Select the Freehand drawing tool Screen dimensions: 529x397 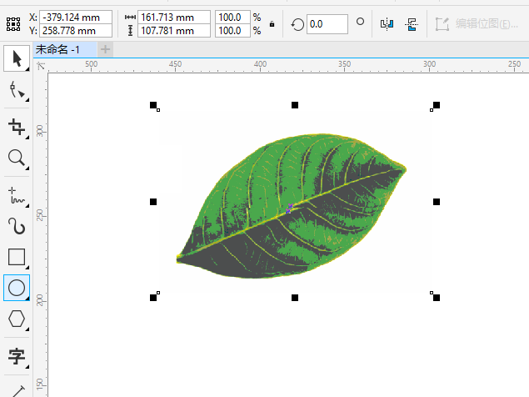click(x=17, y=194)
